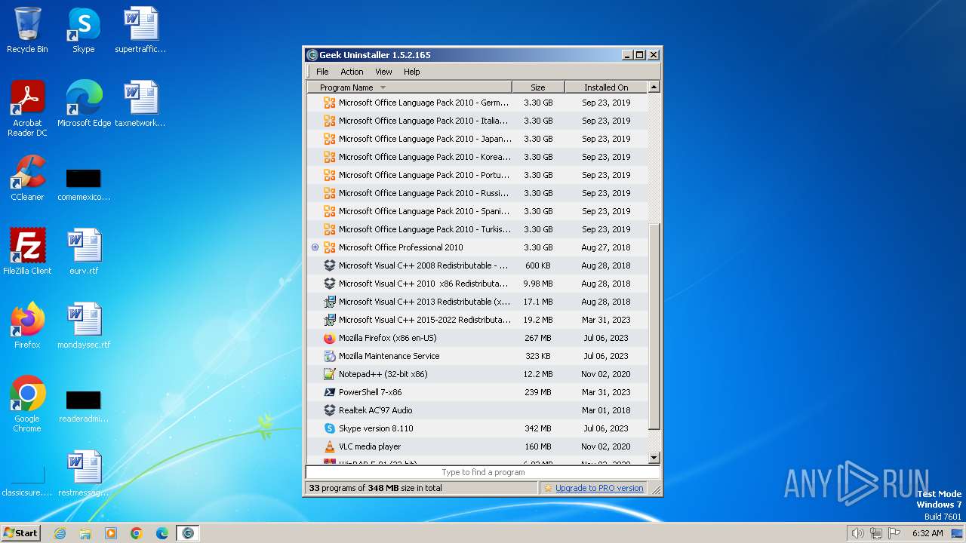This screenshot has width=966, height=543.
Task: Open supertraffic Word document icon
Action: pyautogui.click(x=140, y=30)
